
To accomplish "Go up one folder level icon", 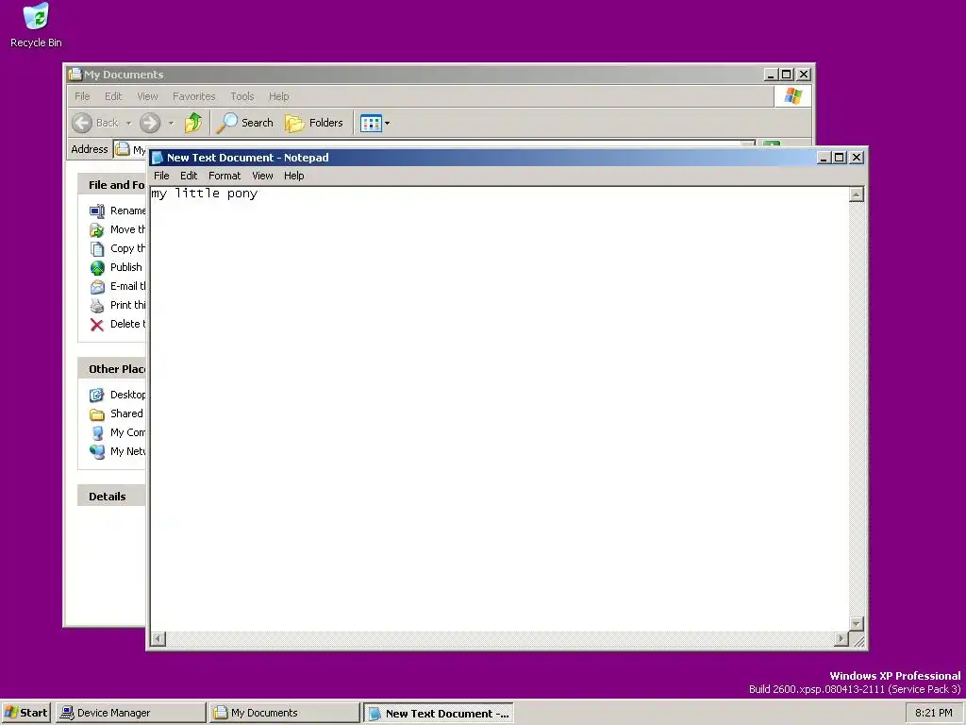I will click(x=192, y=123).
